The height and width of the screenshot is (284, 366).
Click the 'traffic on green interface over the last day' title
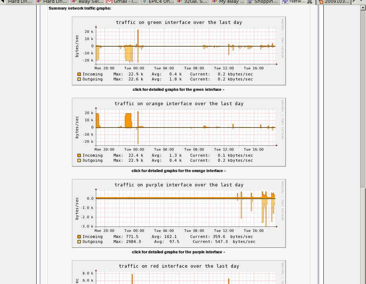(179, 22)
